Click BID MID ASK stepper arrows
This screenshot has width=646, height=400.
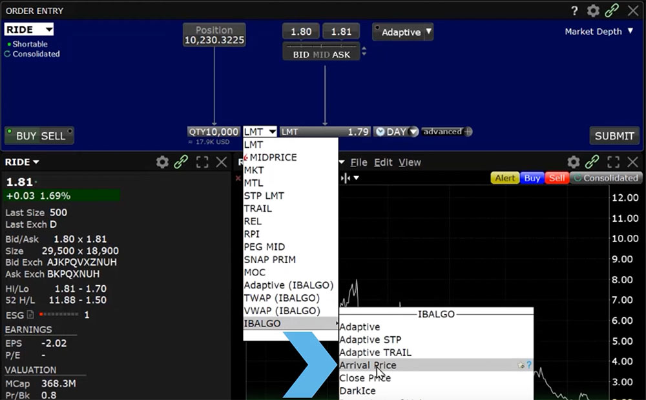[364, 52]
